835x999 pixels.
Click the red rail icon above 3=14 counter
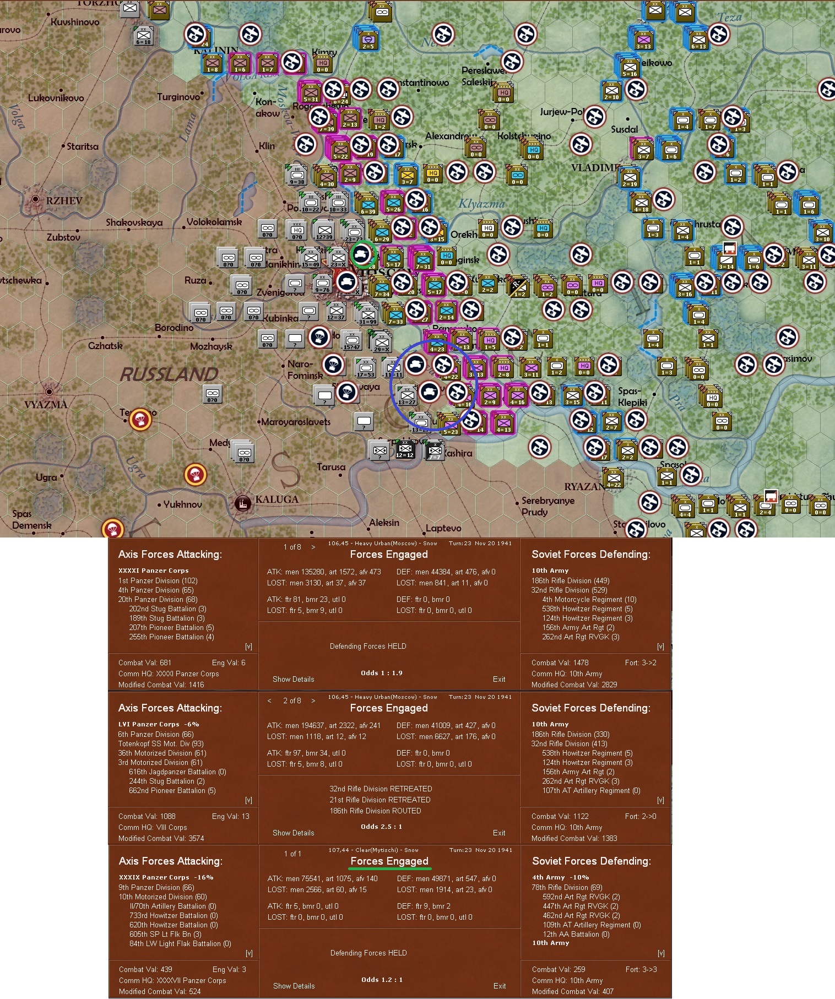point(730,248)
